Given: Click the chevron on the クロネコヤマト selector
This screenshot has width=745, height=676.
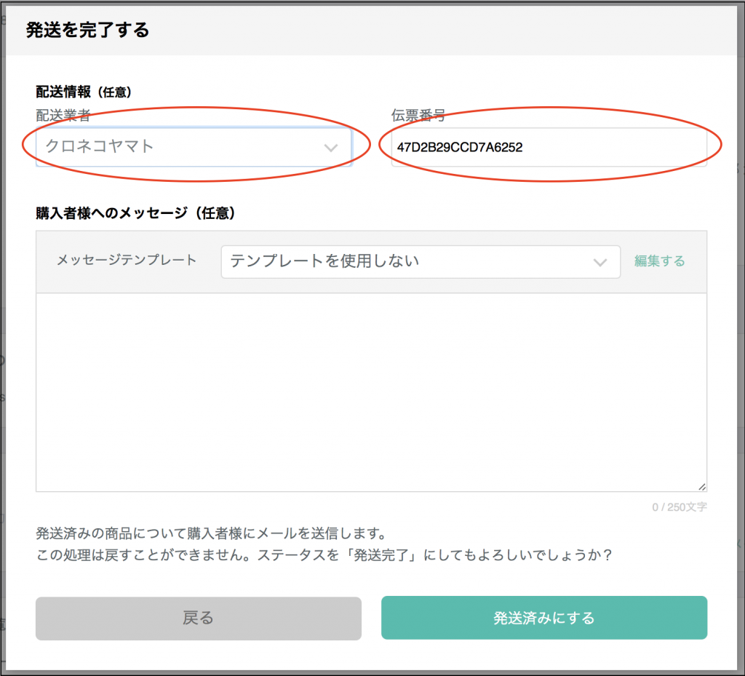Looking at the screenshot, I should 332,146.
